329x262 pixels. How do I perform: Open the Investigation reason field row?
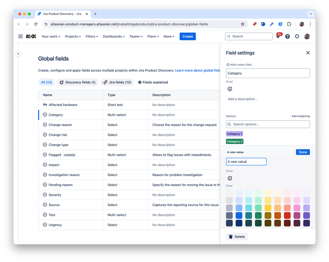129,175
